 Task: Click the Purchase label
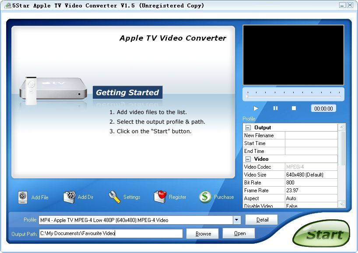pos(224,197)
